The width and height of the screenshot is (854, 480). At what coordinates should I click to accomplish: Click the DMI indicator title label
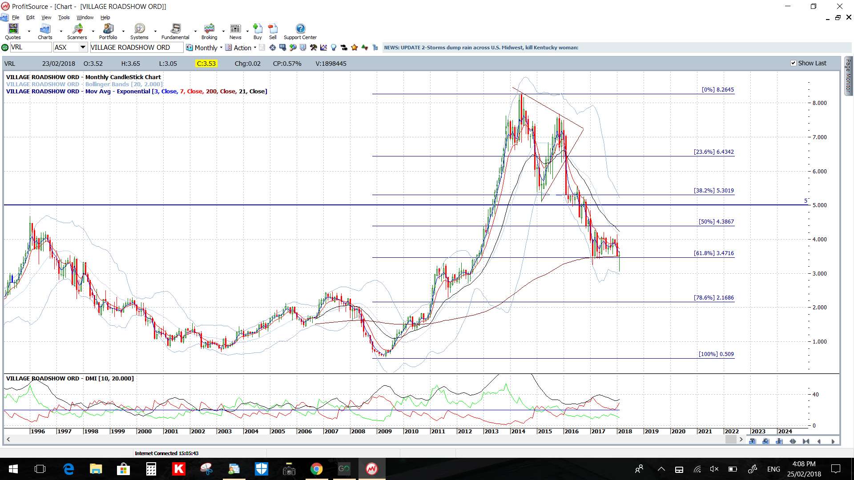pos(70,378)
